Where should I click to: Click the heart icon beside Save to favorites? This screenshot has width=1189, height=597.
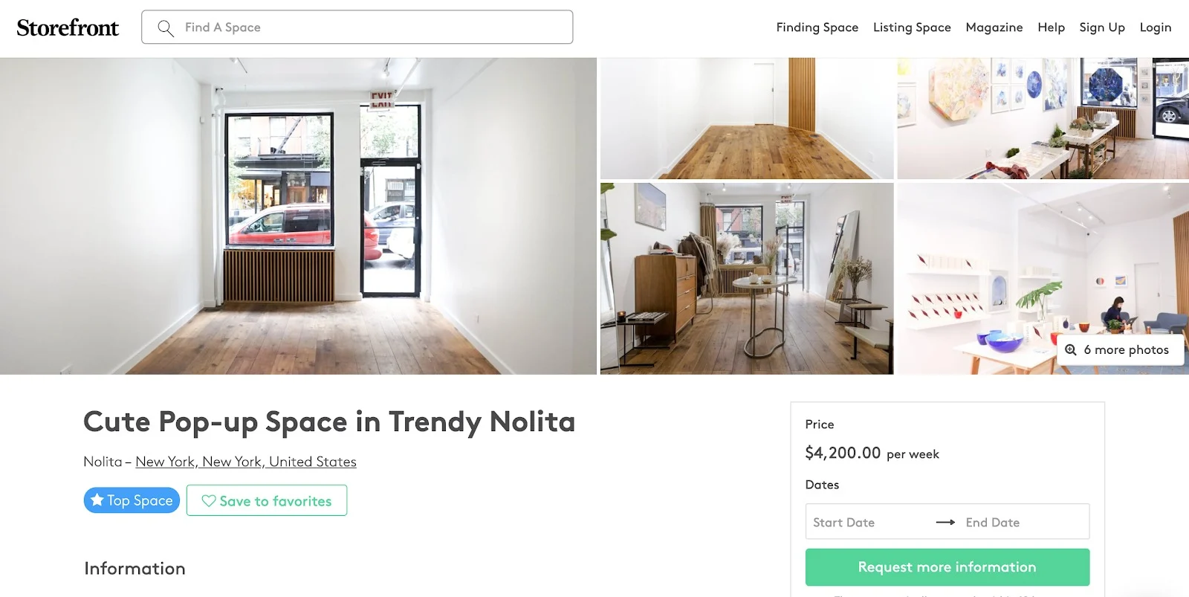tap(209, 501)
